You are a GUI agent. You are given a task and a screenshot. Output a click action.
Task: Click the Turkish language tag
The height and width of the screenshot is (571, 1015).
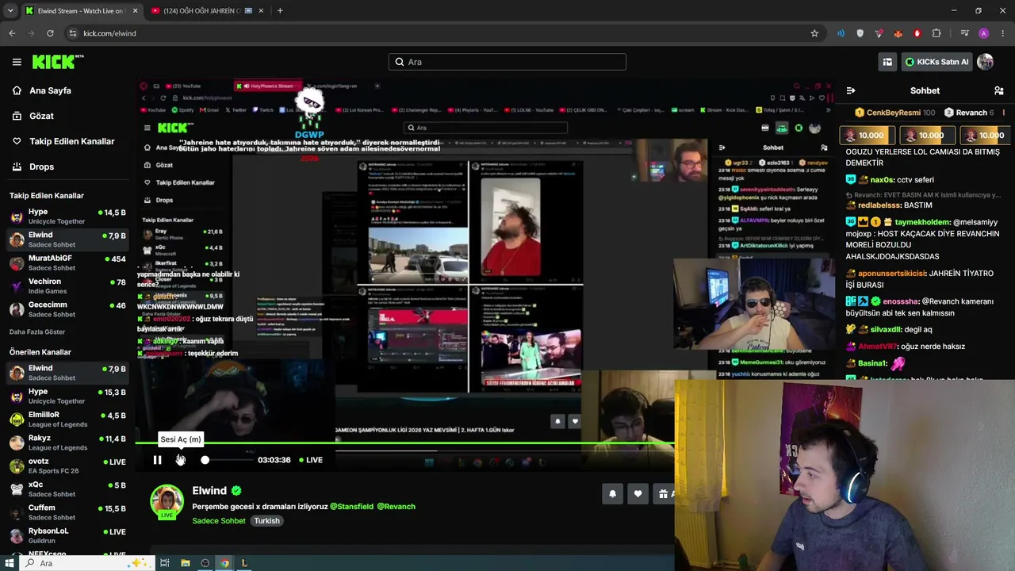tap(266, 521)
